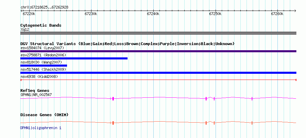Click the DGV Structural Variants track title
The image size is (306, 138).
128,44
